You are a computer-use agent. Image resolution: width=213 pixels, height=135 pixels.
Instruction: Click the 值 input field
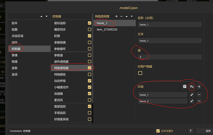[x=170, y=57]
